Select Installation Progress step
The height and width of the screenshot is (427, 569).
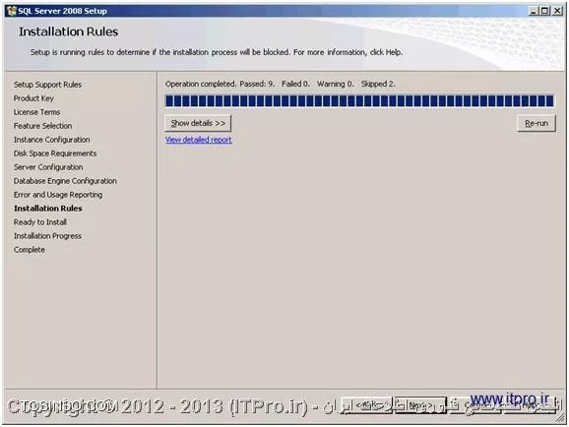(48, 236)
